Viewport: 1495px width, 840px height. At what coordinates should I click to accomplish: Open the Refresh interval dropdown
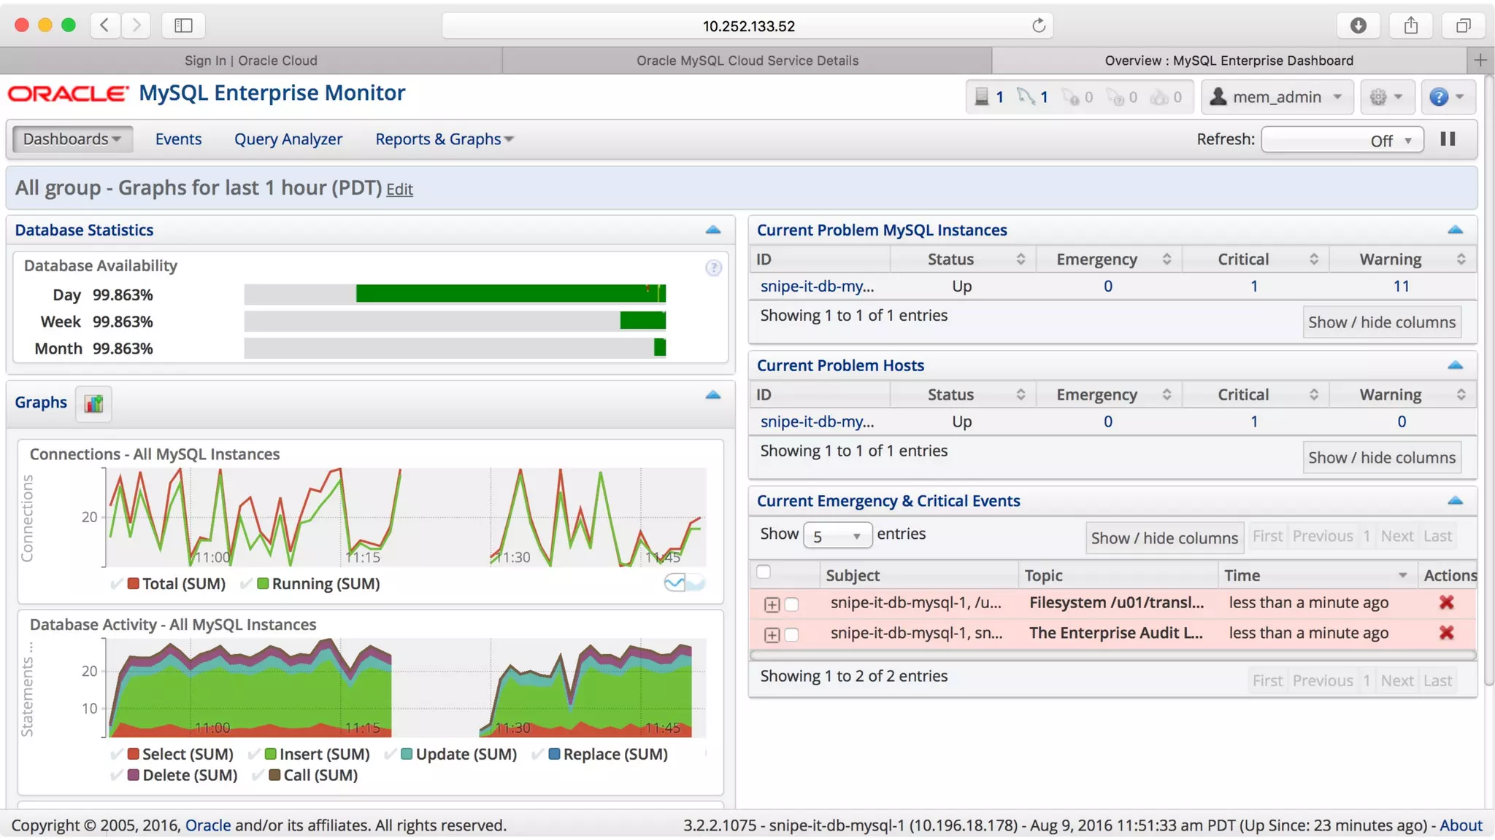[x=1342, y=140]
